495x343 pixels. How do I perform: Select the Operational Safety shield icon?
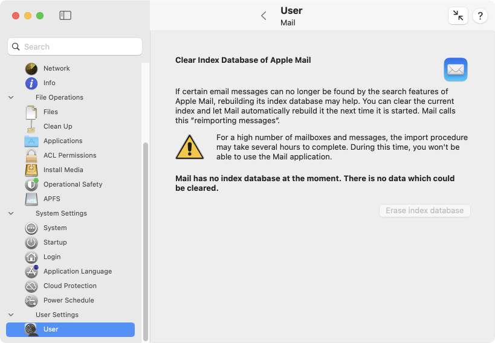pos(31,185)
